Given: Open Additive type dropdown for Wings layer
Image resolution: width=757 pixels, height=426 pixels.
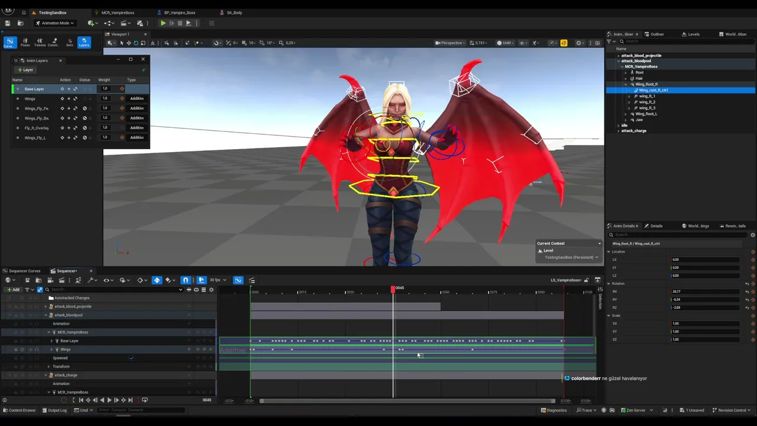Looking at the screenshot, I should (x=137, y=98).
